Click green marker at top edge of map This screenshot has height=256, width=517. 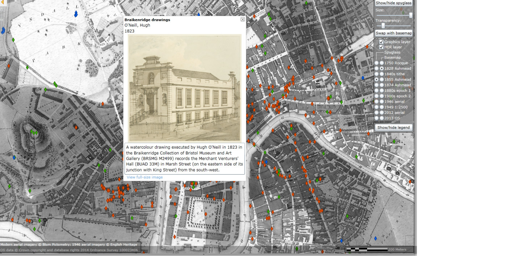(306, 3)
